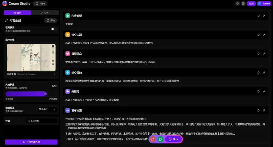This screenshot has width=273, height=147.
Task: Click the 严格遵循 slider end label
Action: click(x=53, y=99)
